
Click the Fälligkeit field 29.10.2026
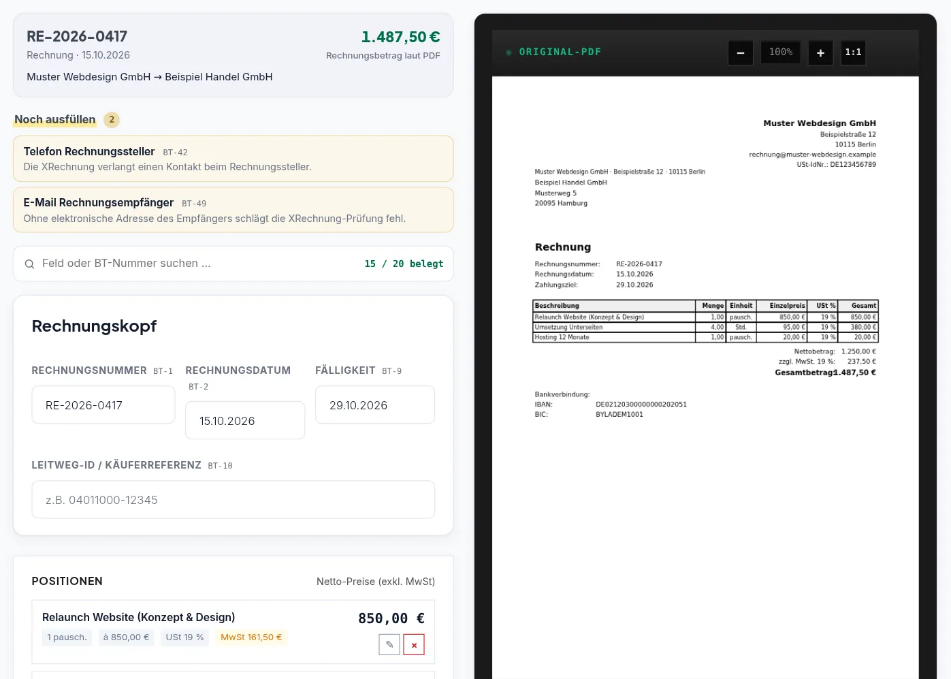[375, 405]
